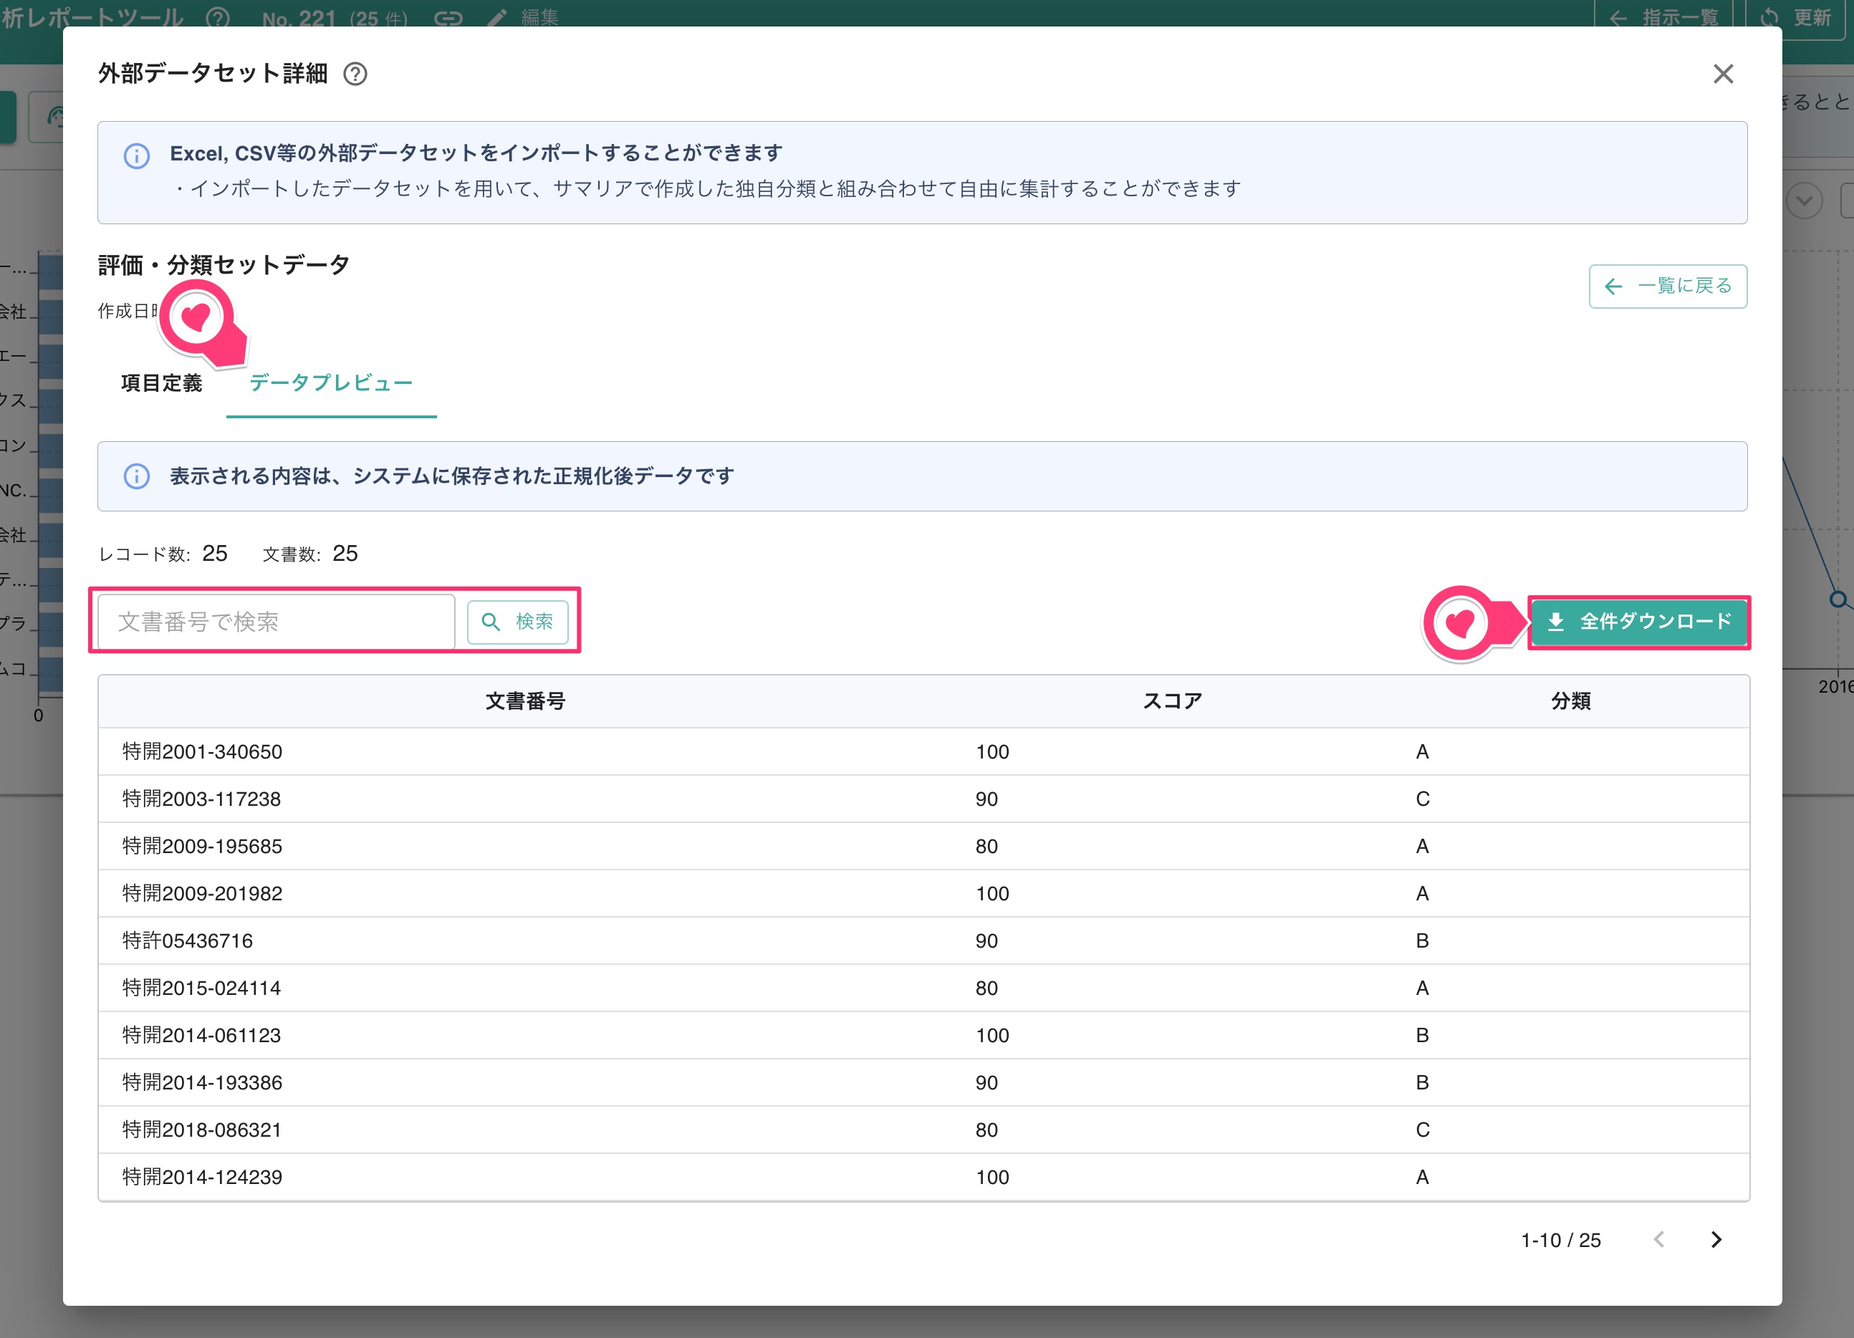Select row 特開2014-061123
Screen dimensions: 1854x1338
click(923, 1036)
